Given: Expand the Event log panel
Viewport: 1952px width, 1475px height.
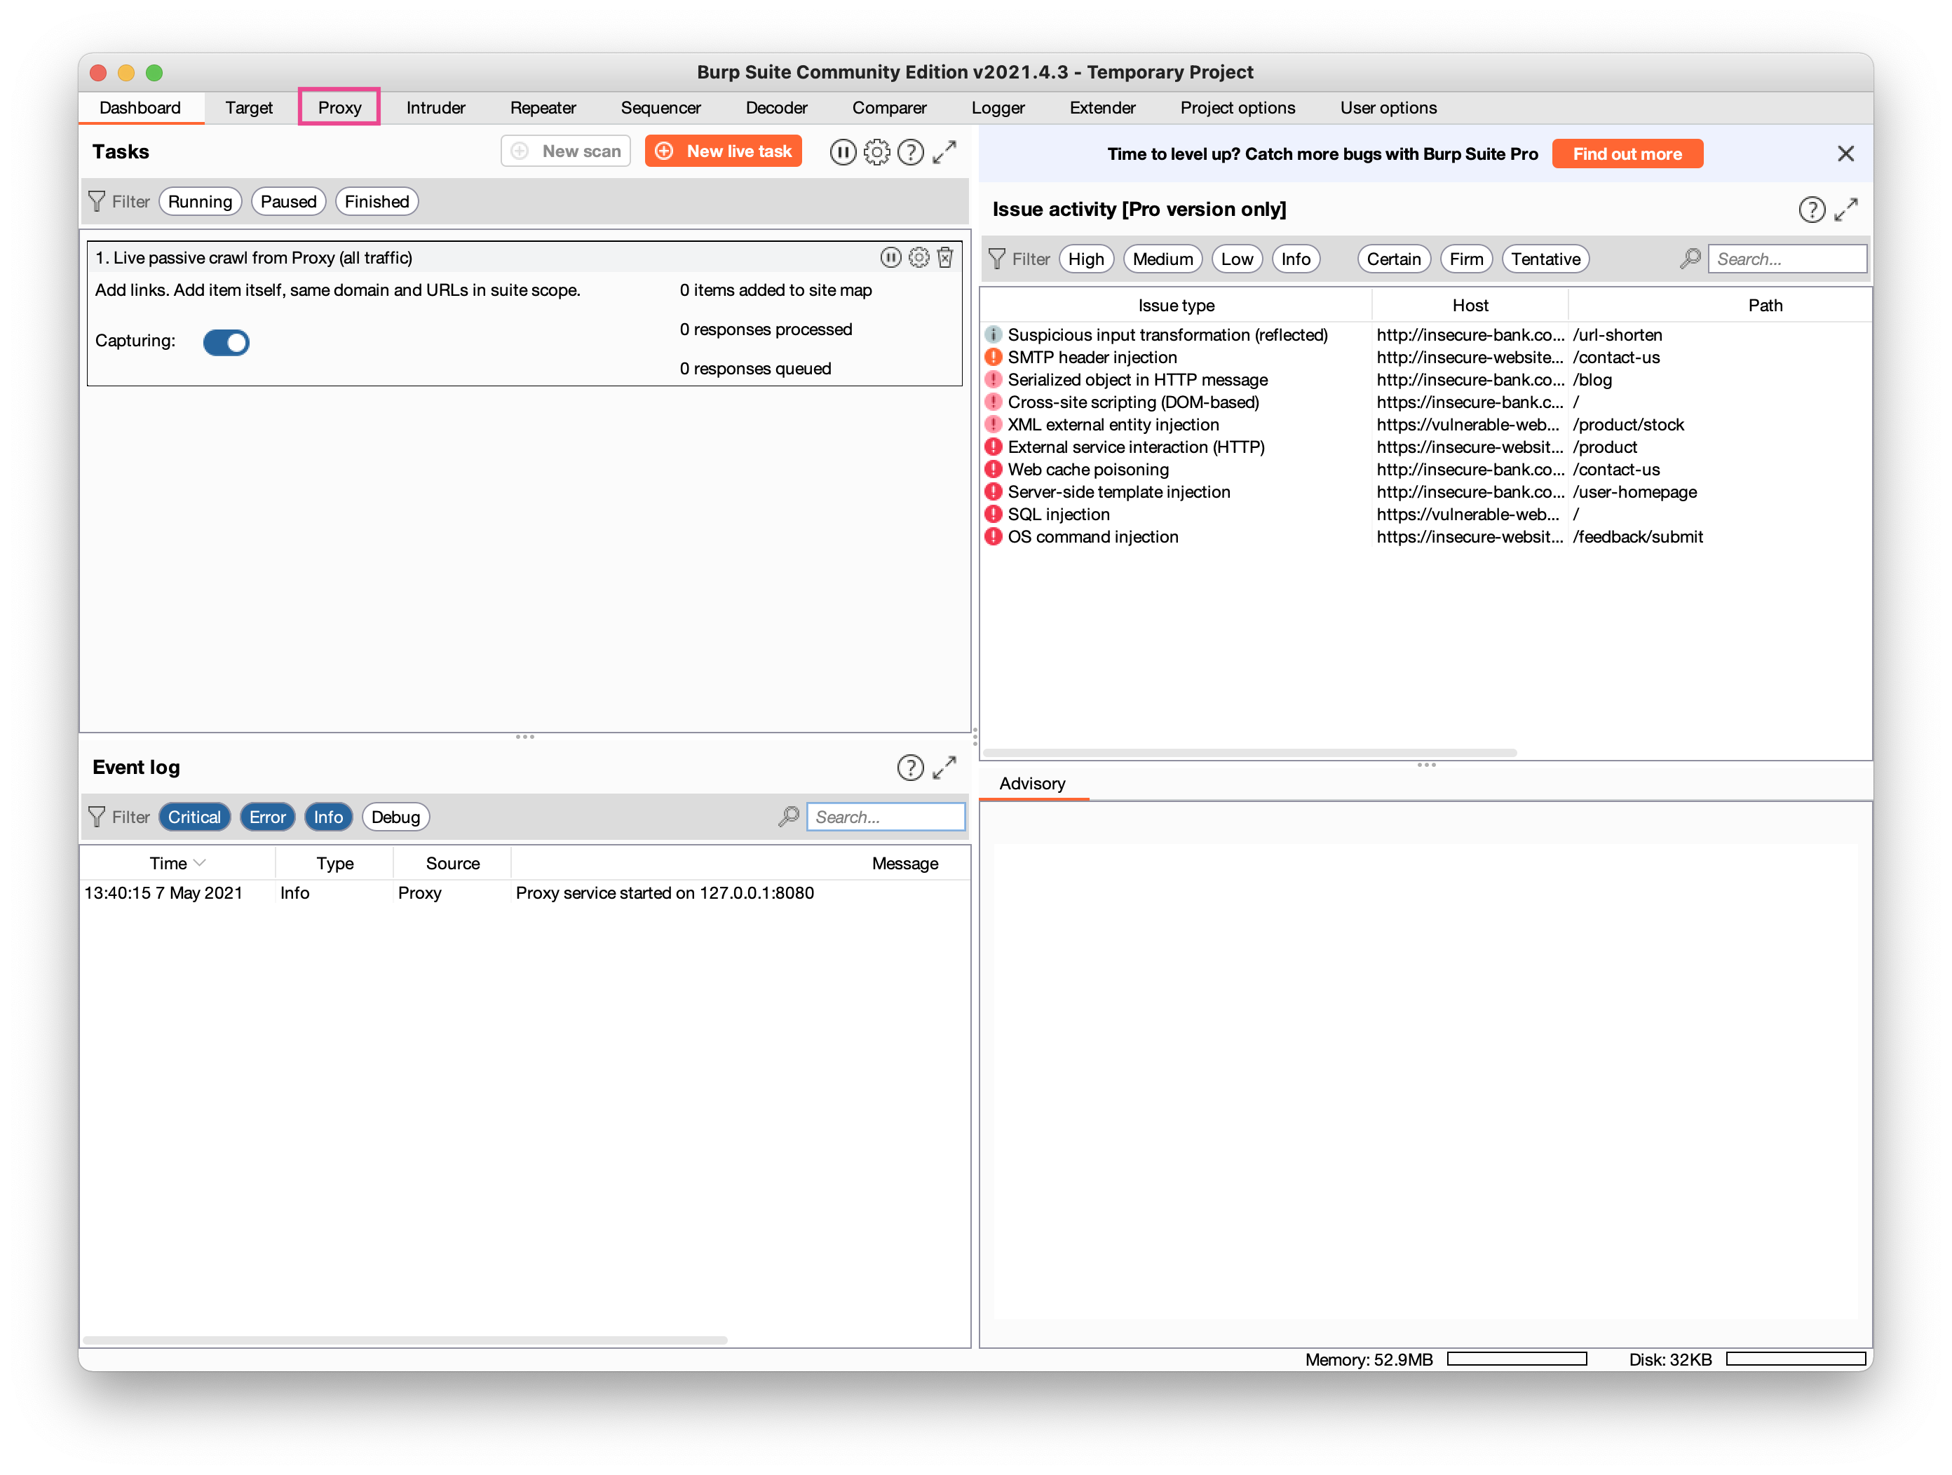Looking at the screenshot, I should pyautogui.click(x=944, y=768).
